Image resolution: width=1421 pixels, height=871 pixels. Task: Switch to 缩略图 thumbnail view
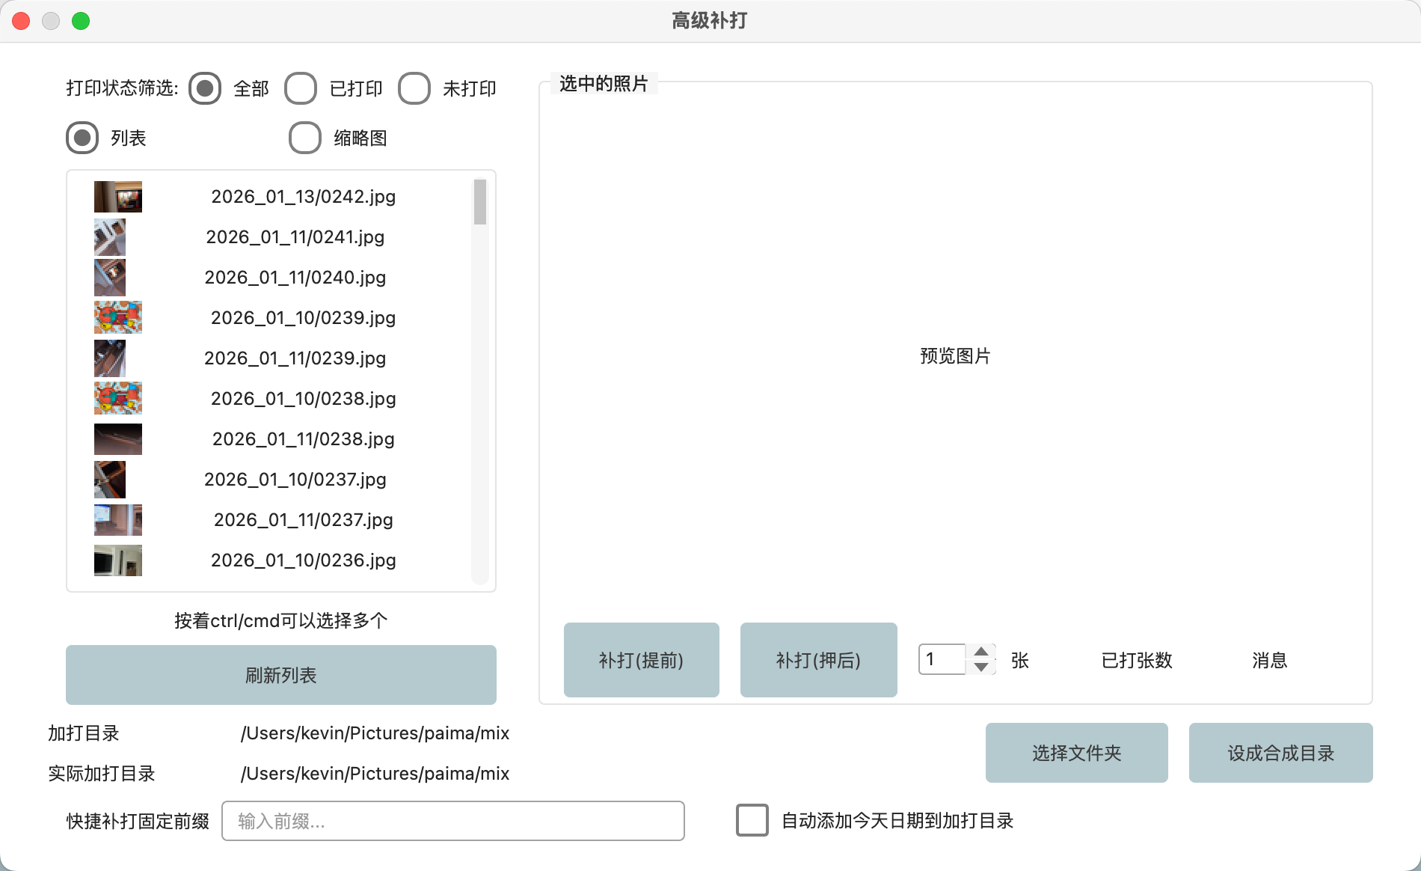pos(305,138)
